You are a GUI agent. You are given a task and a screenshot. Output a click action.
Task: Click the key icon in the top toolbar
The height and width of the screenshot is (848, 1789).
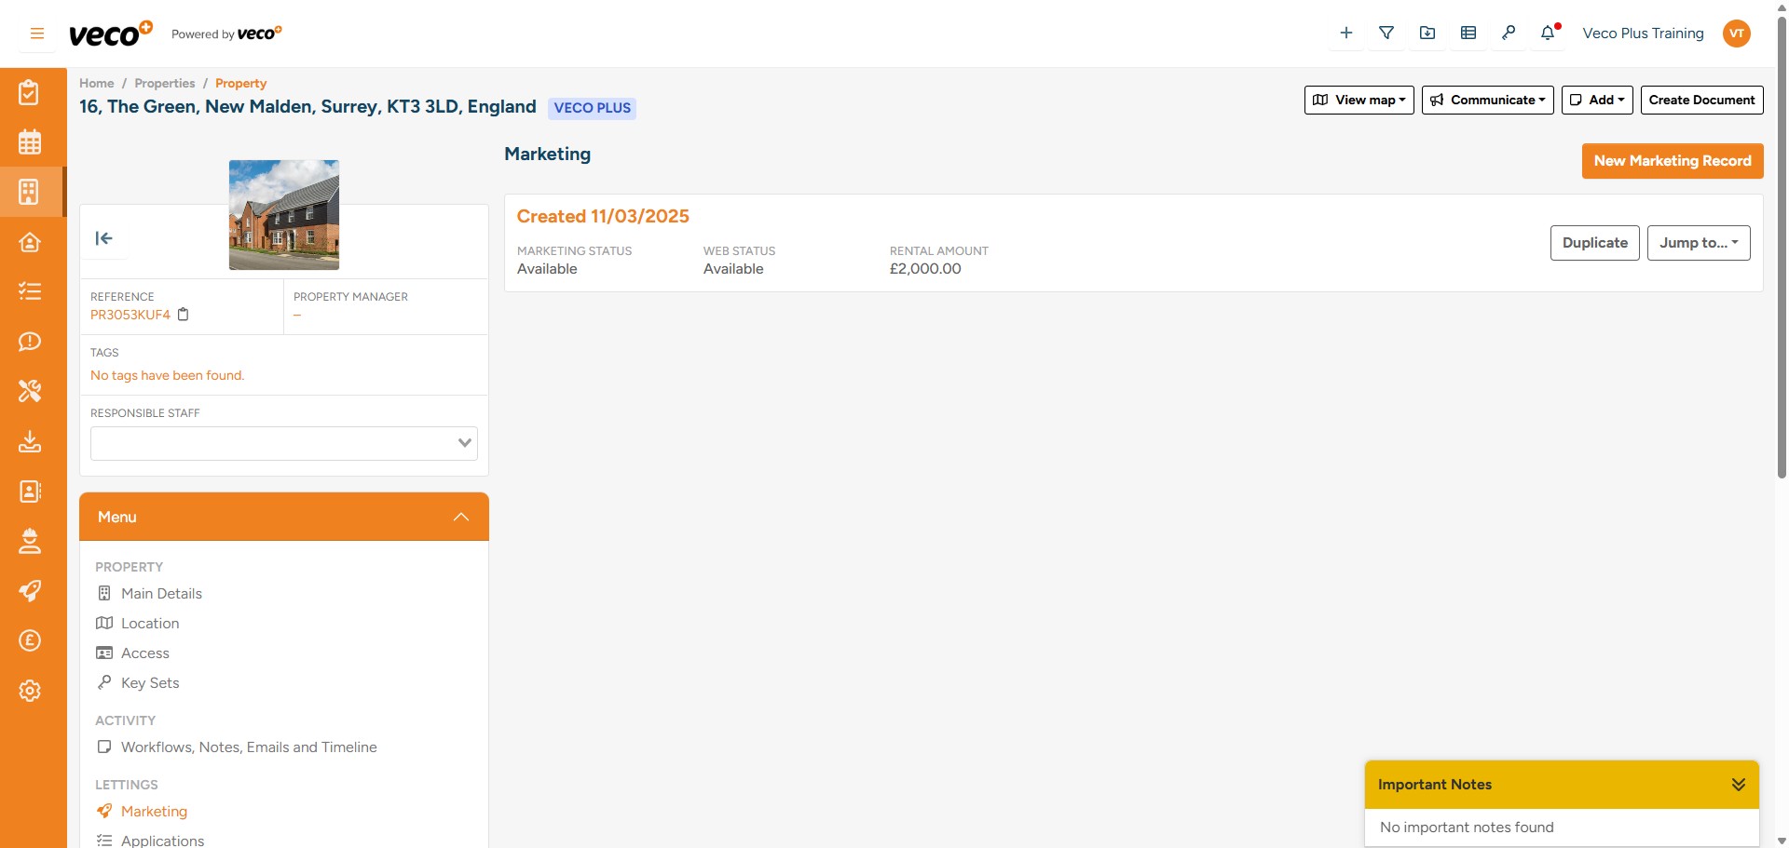(1509, 33)
